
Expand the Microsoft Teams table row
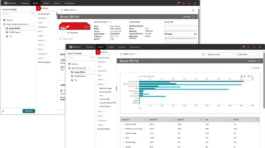click(x=123, y=142)
